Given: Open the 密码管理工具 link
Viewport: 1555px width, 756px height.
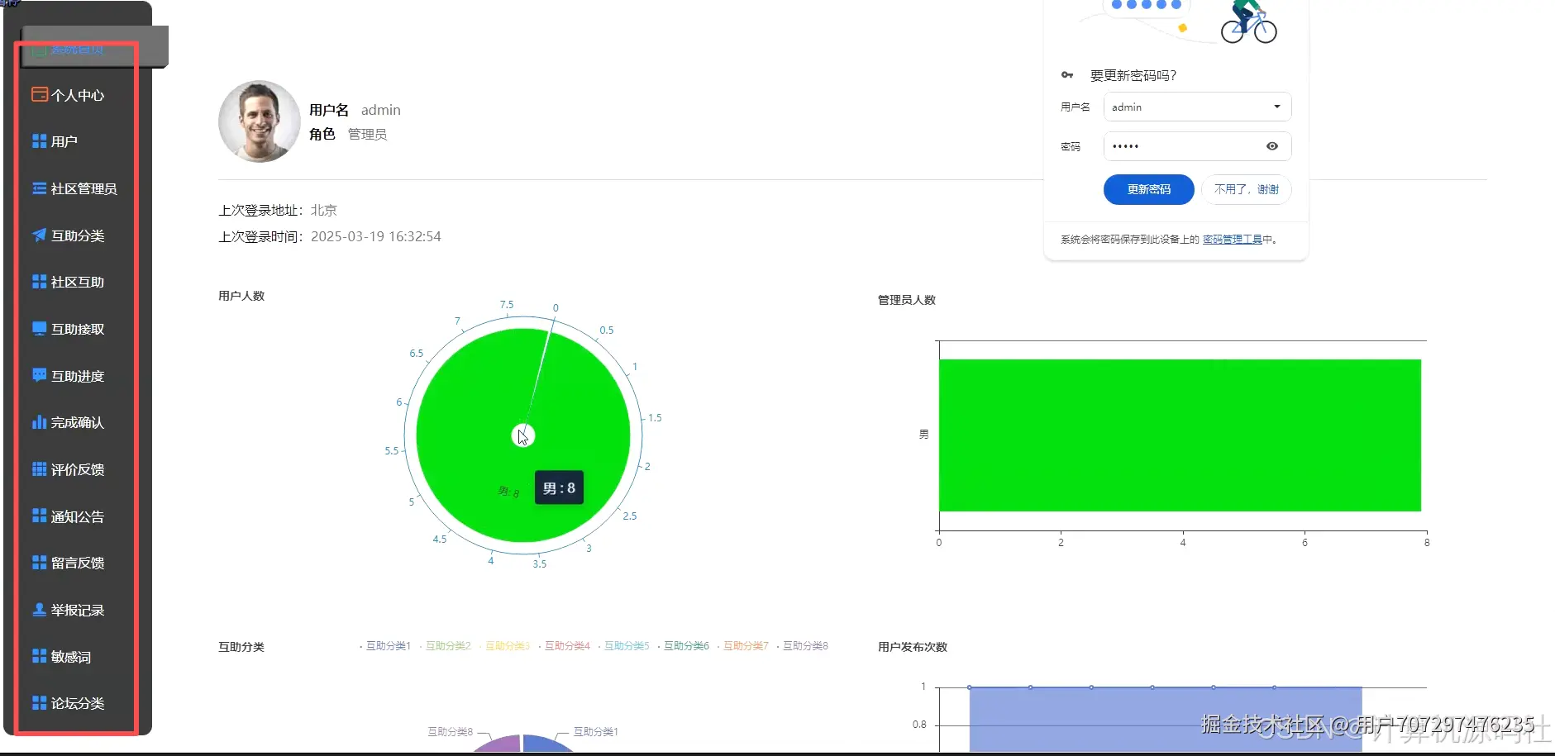Looking at the screenshot, I should pyautogui.click(x=1233, y=240).
